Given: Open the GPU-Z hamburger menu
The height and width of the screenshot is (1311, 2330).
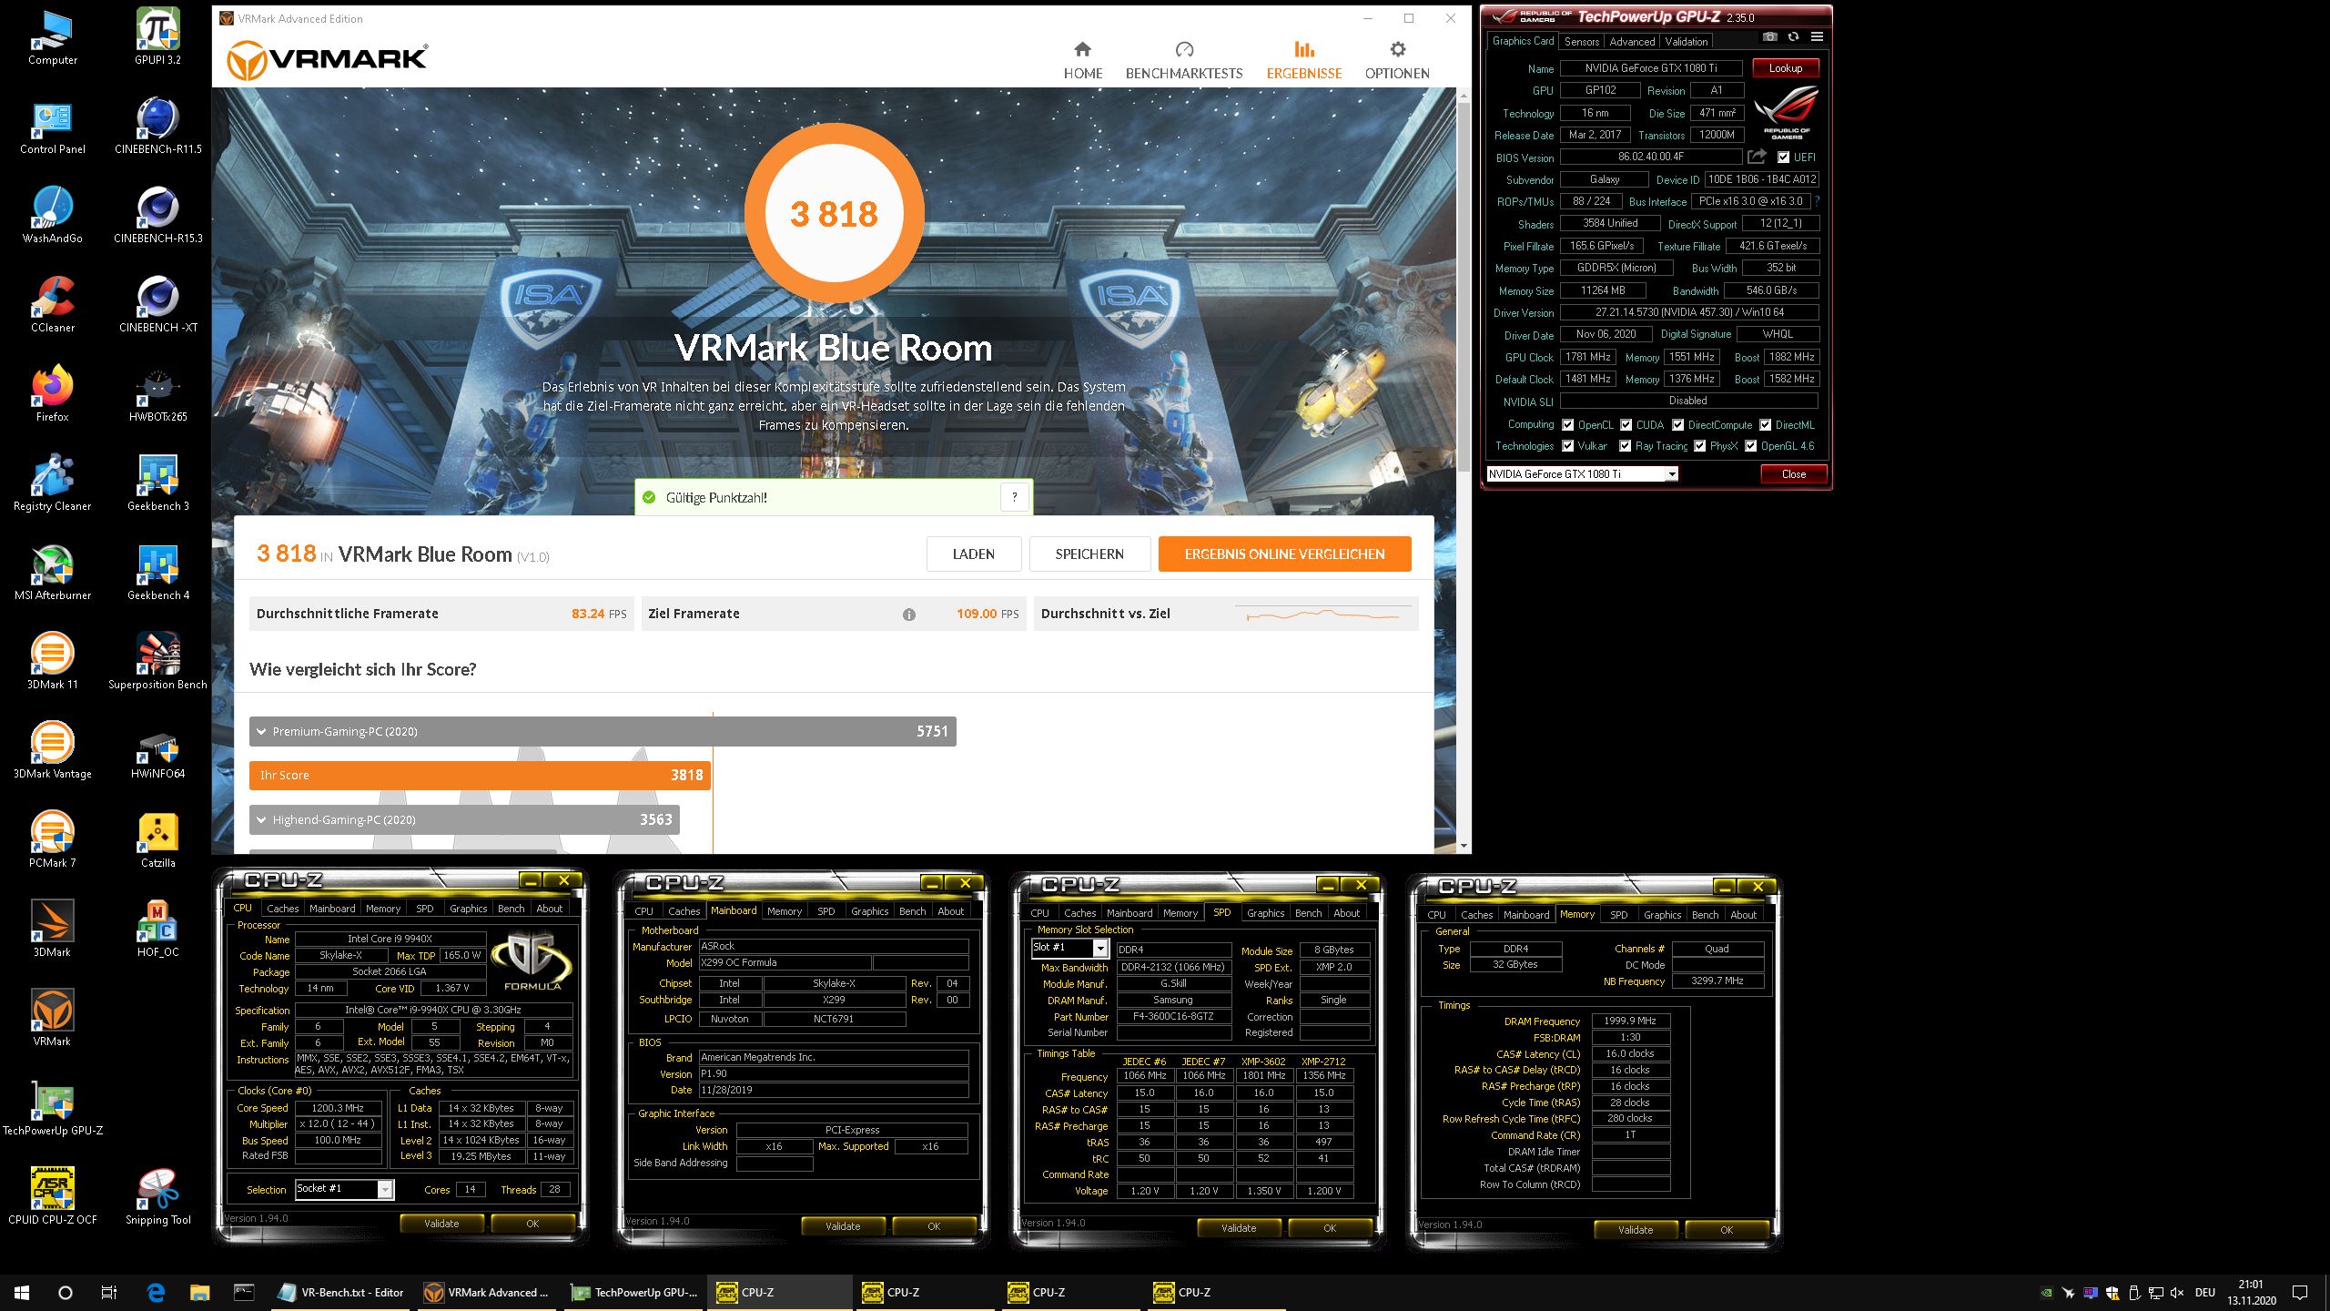Looking at the screenshot, I should (x=1817, y=37).
